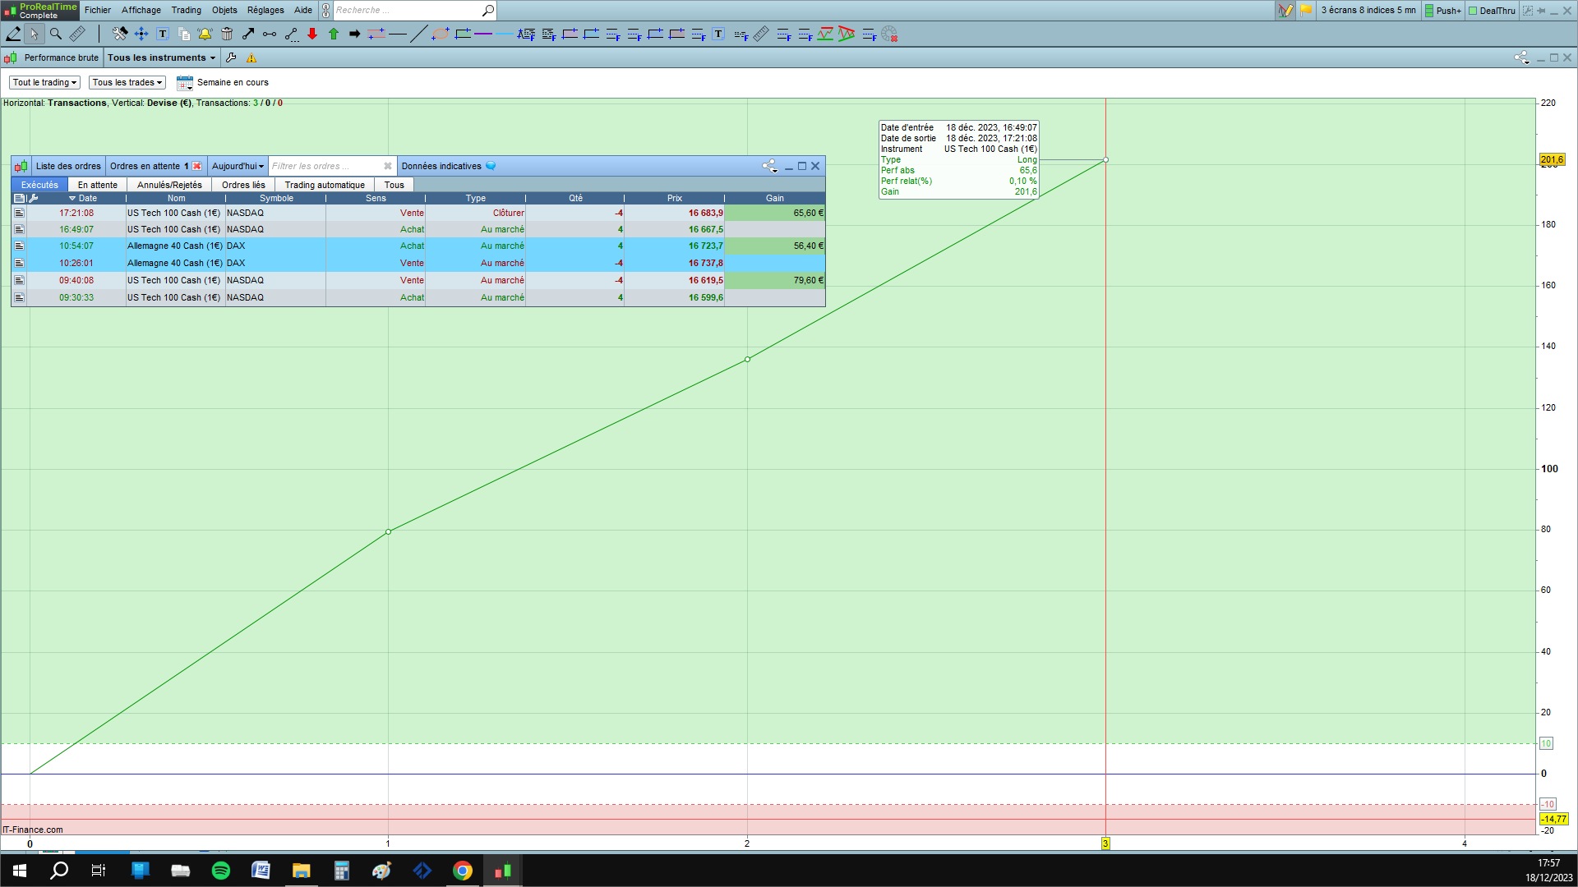The image size is (1578, 887).
Task: Click the trash can delete objects icon
Action: coord(227,34)
